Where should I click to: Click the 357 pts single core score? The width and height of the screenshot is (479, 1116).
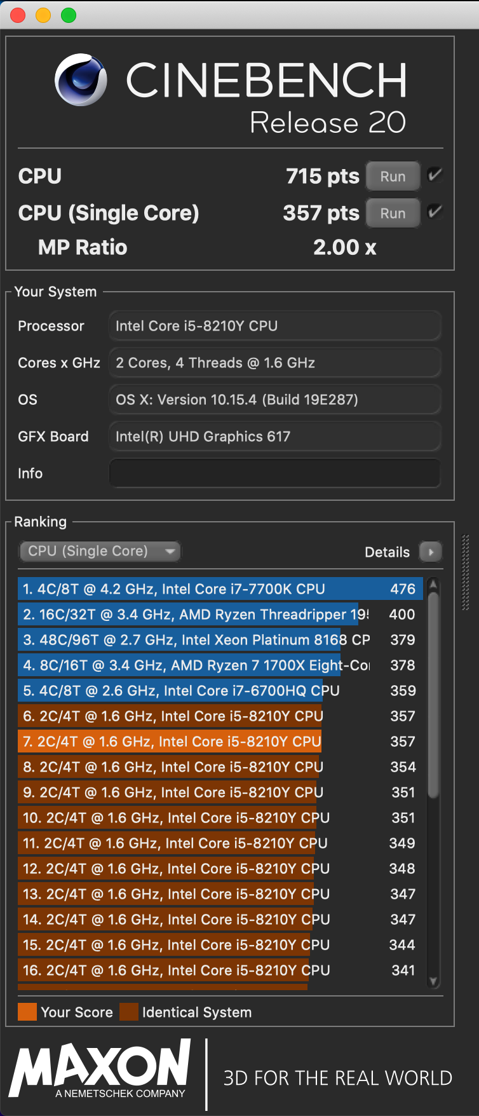[321, 213]
